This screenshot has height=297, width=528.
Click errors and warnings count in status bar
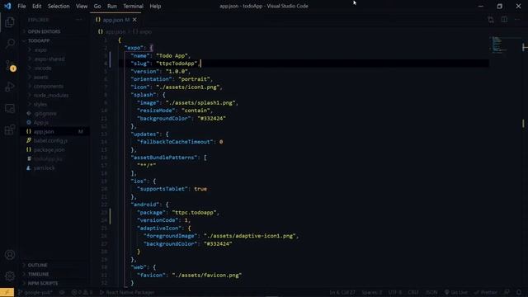pyautogui.click(x=82, y=292)
